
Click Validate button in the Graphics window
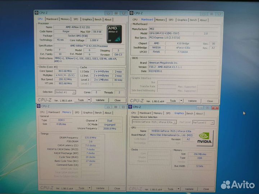(189, 189)
